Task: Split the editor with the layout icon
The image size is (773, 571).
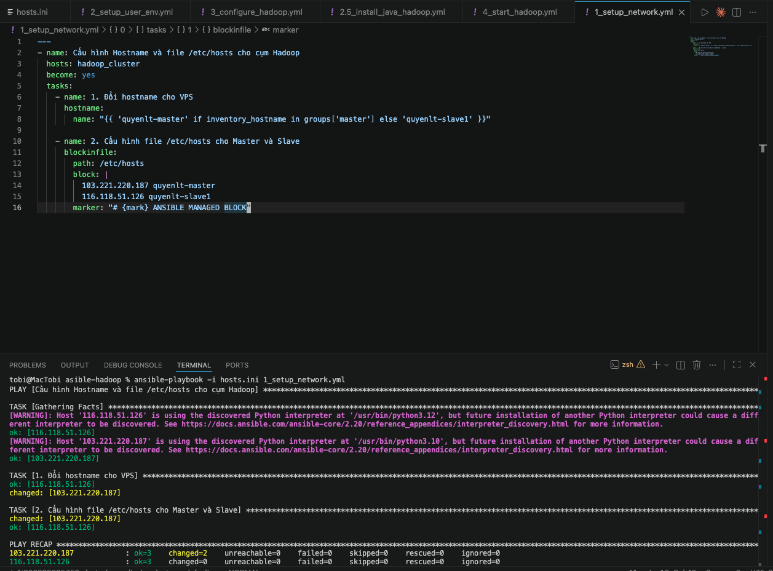Action: point(737,12)
